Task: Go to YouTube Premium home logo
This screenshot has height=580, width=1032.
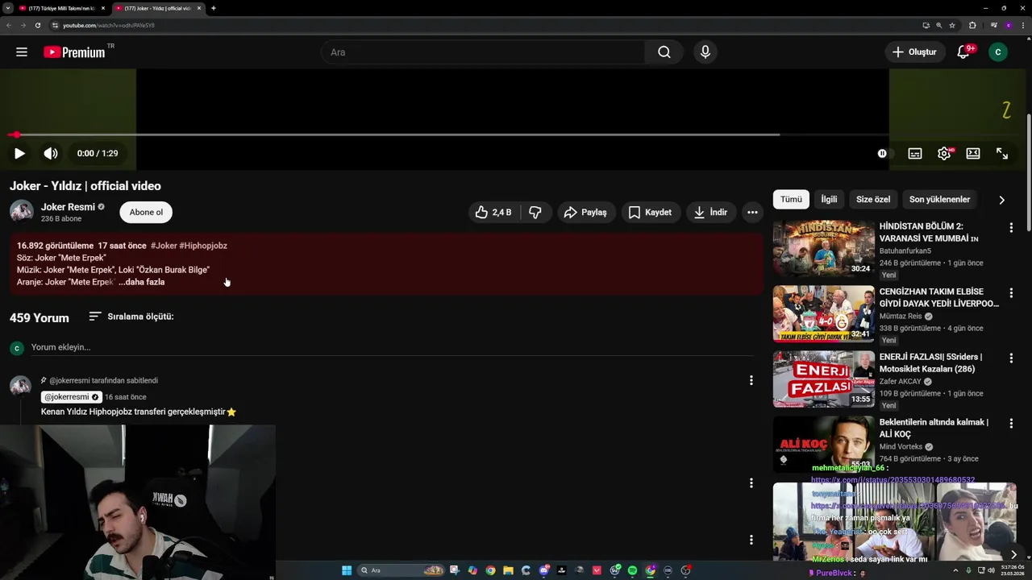Action: pyautogui.click(x=74, y=52)
